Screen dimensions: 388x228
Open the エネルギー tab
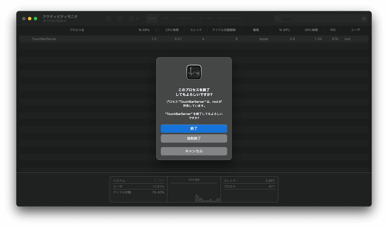coord(186,18)
